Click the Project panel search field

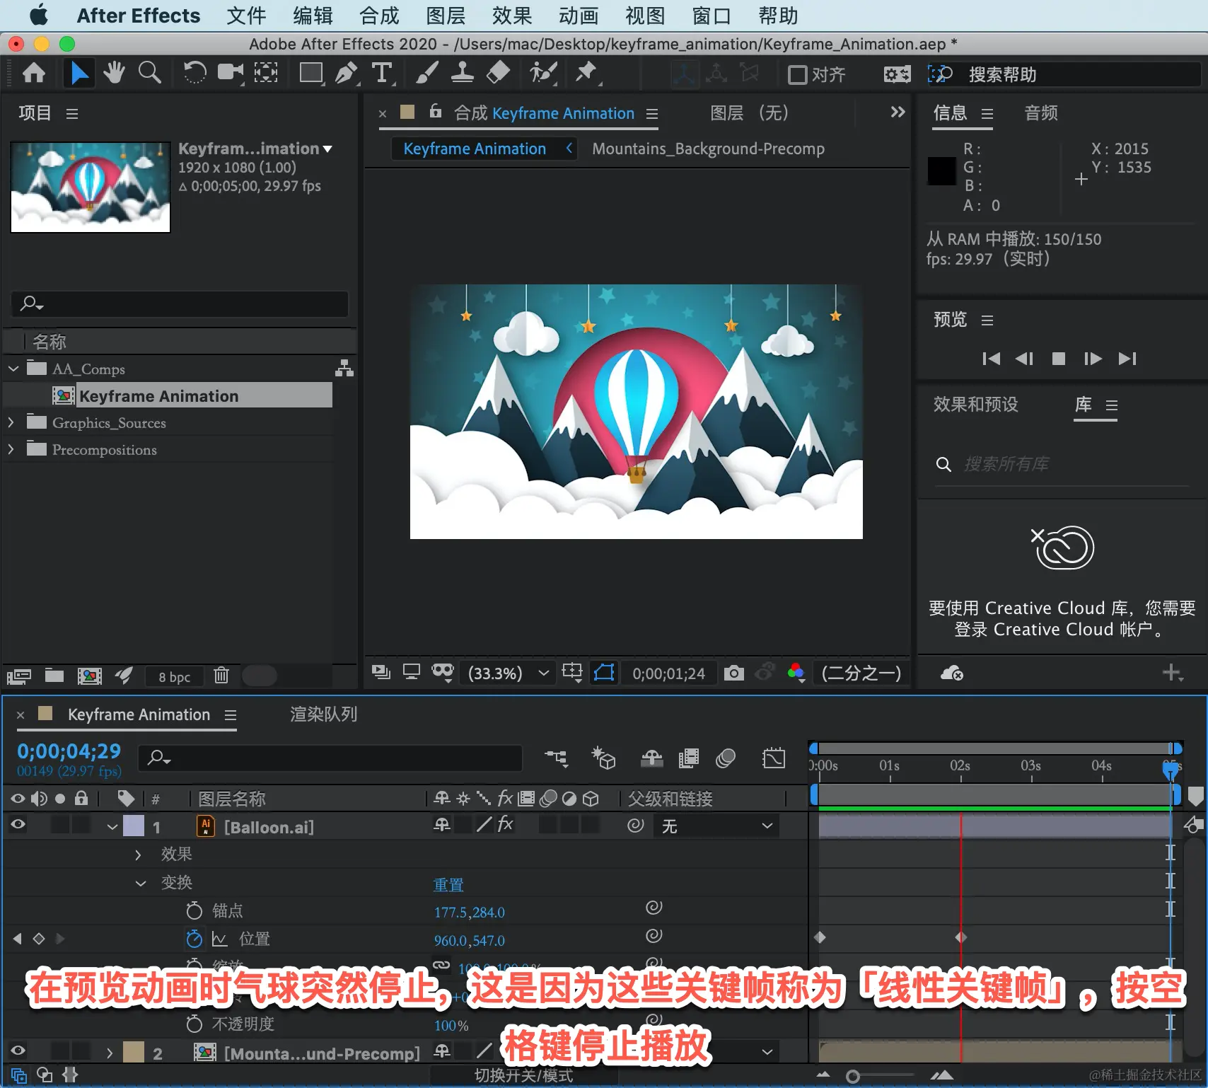coord(180,303)
